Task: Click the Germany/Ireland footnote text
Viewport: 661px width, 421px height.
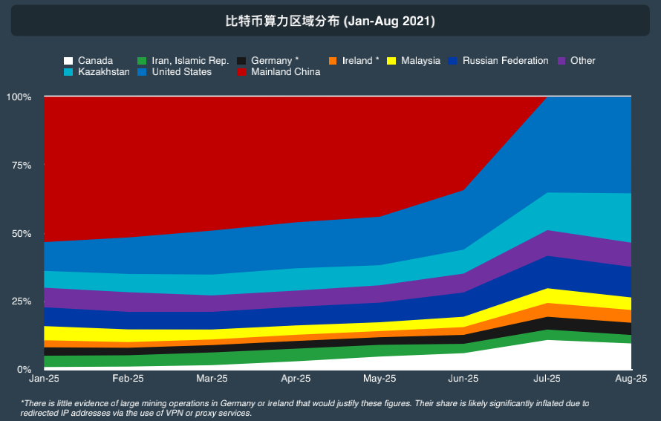Action: pos(305,408)
